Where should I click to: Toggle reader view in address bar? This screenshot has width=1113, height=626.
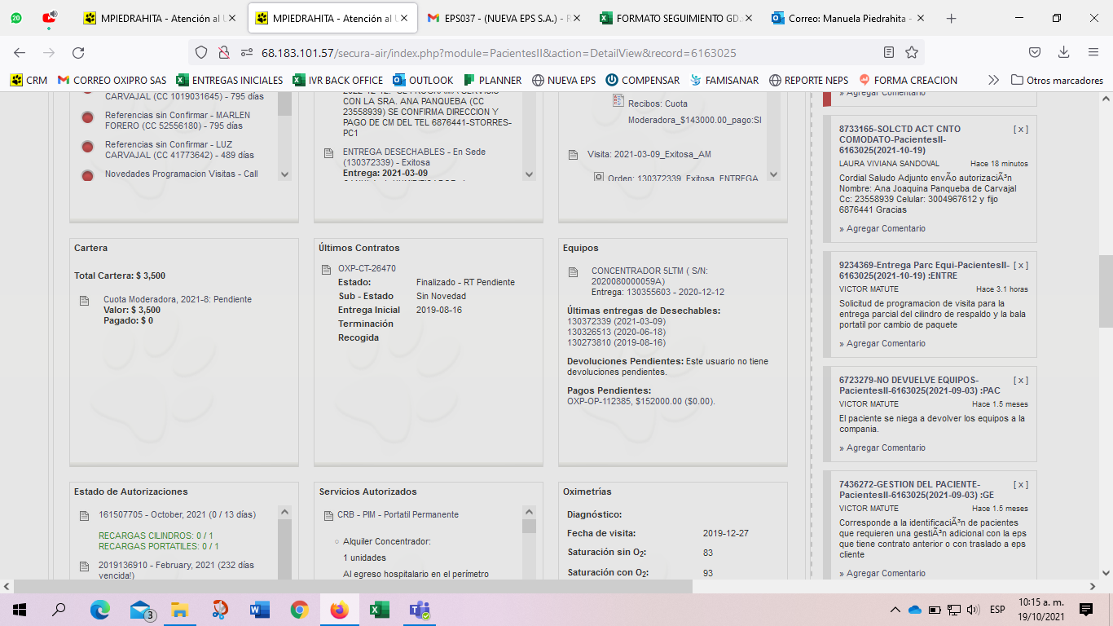click(x=889, y=52)
